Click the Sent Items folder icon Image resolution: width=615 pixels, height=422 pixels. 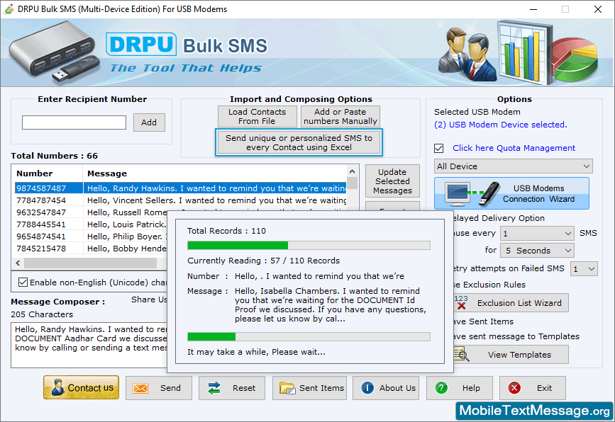coord(287,388)
